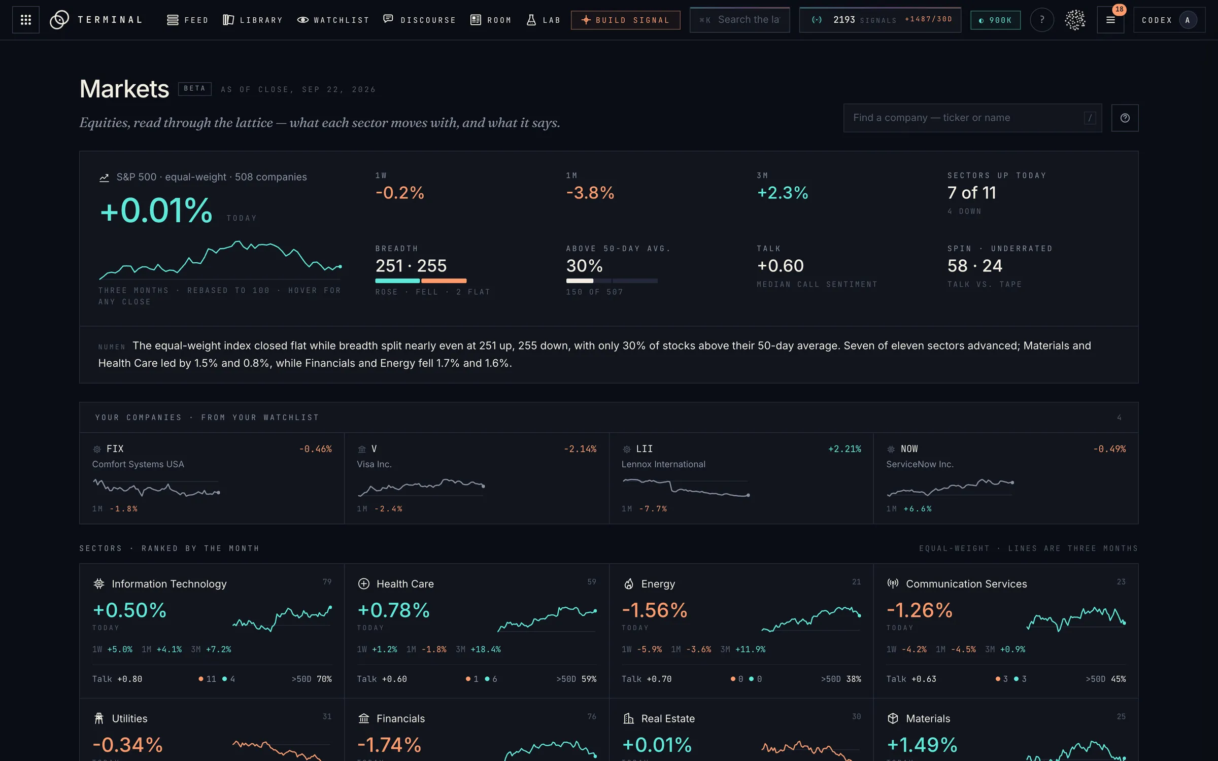This screenshot has width=1218, height=761.
Task: Open the LII Lennox International card
Action: (x=741, y=478)
